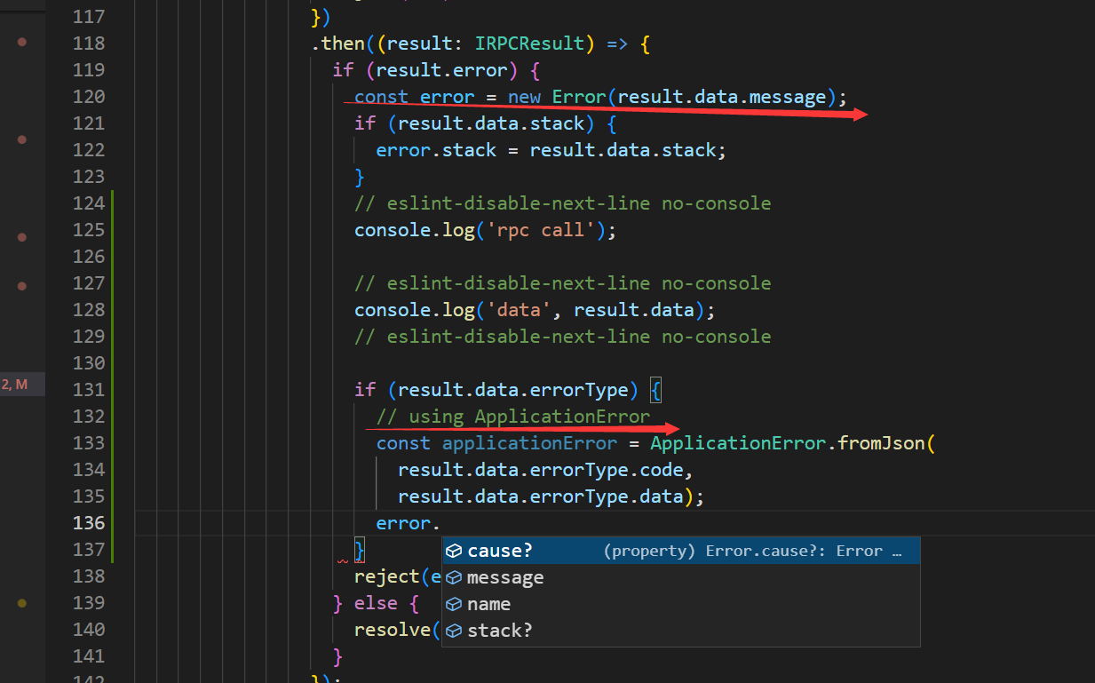Click the cube property icon beside "cause?"
The width and height of the screenshot is (1095, 683).
456,550
